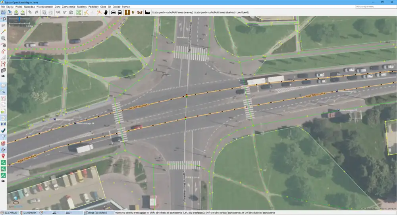The image size is (397, 215).
Task: Open the Zaznaczenie menu
Action: (69, 7)
